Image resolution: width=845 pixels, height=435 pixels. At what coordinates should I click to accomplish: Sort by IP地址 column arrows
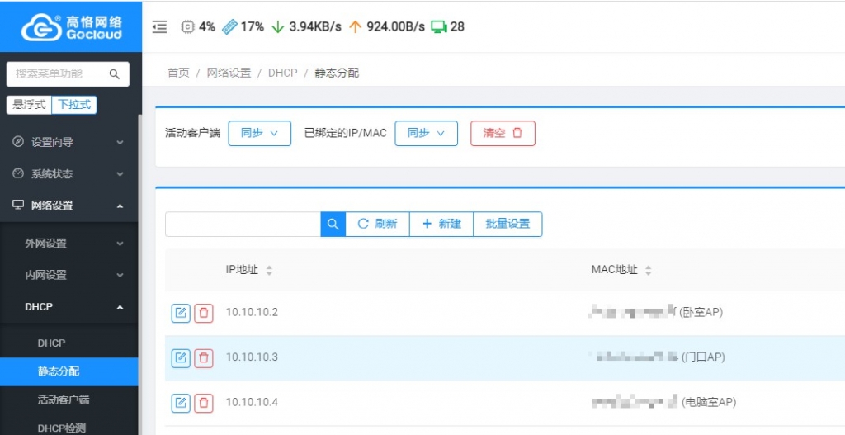tap(269, 271)
